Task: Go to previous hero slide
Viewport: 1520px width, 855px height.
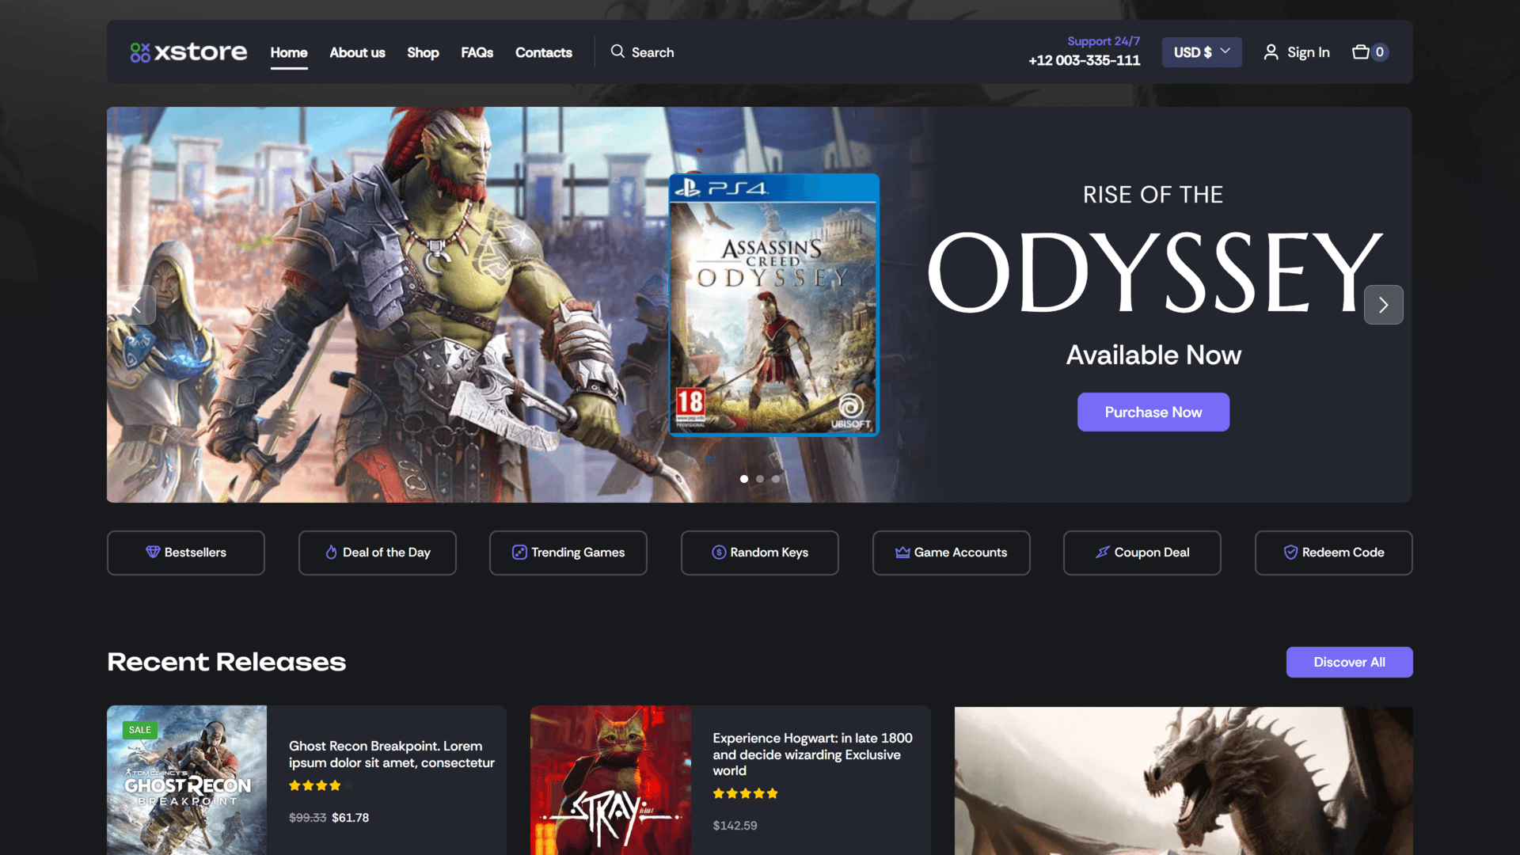Action: pos(137,305)
